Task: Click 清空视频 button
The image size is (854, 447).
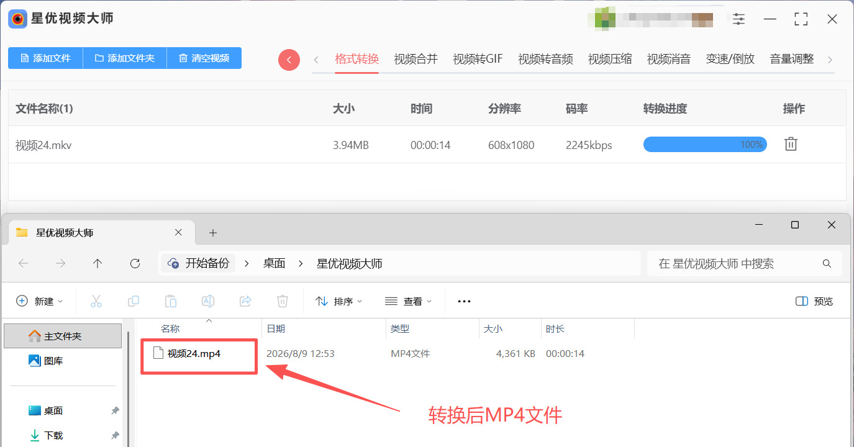Action: (204, 58)
